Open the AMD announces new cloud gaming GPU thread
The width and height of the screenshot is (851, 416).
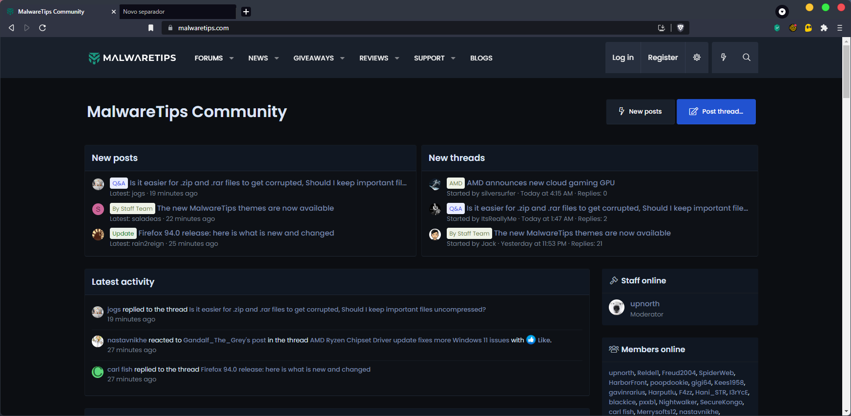(541, 183)
